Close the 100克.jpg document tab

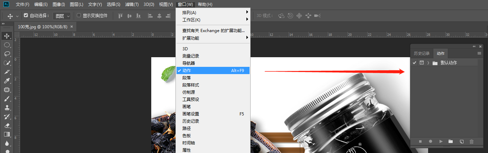click(72, 27)
